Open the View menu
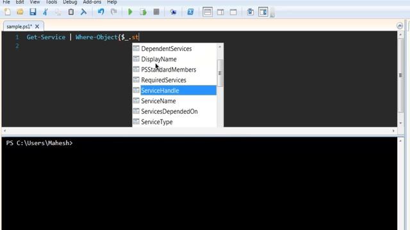This screenshot has height=230, width=410. [35, 2]
